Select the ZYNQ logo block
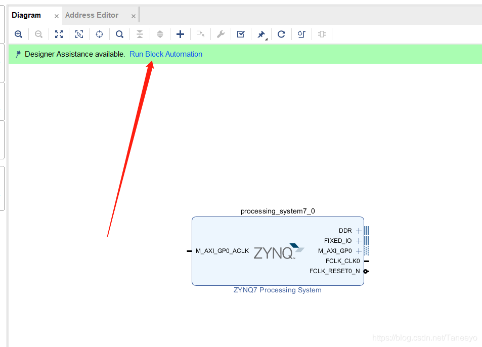This screenshot has width=482, height=347. tap(279, 251)
